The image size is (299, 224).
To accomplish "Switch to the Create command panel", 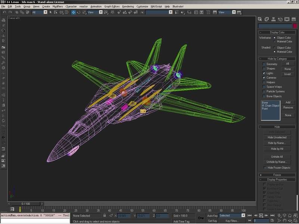I will [260, 19].
